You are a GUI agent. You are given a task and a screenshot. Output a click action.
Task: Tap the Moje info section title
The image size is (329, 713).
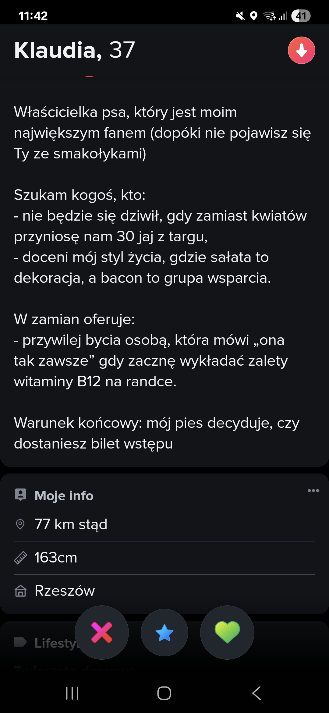click(x=64, y=496)
